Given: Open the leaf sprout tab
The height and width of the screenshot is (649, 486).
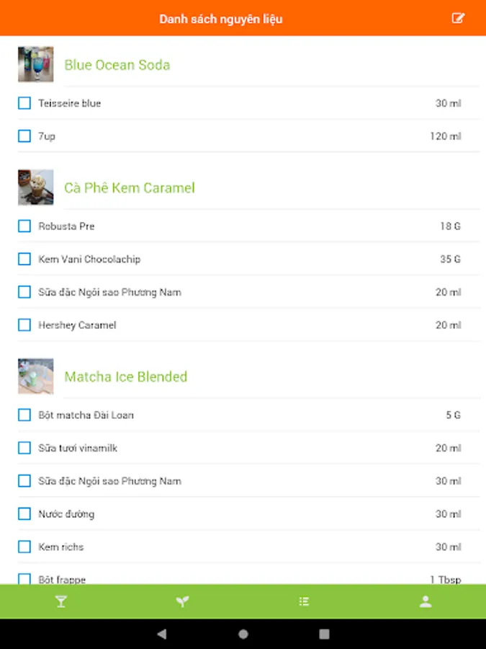Looking at the screenshot, I should pos(182,601).
